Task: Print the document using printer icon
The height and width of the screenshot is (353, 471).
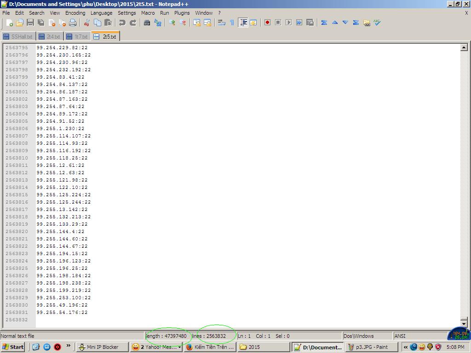Action: tap(73, 23)
